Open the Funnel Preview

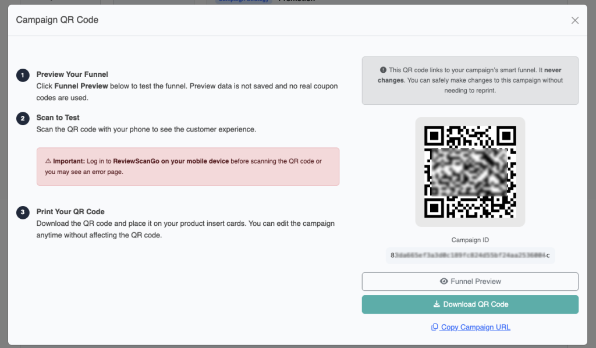point(470,282)
